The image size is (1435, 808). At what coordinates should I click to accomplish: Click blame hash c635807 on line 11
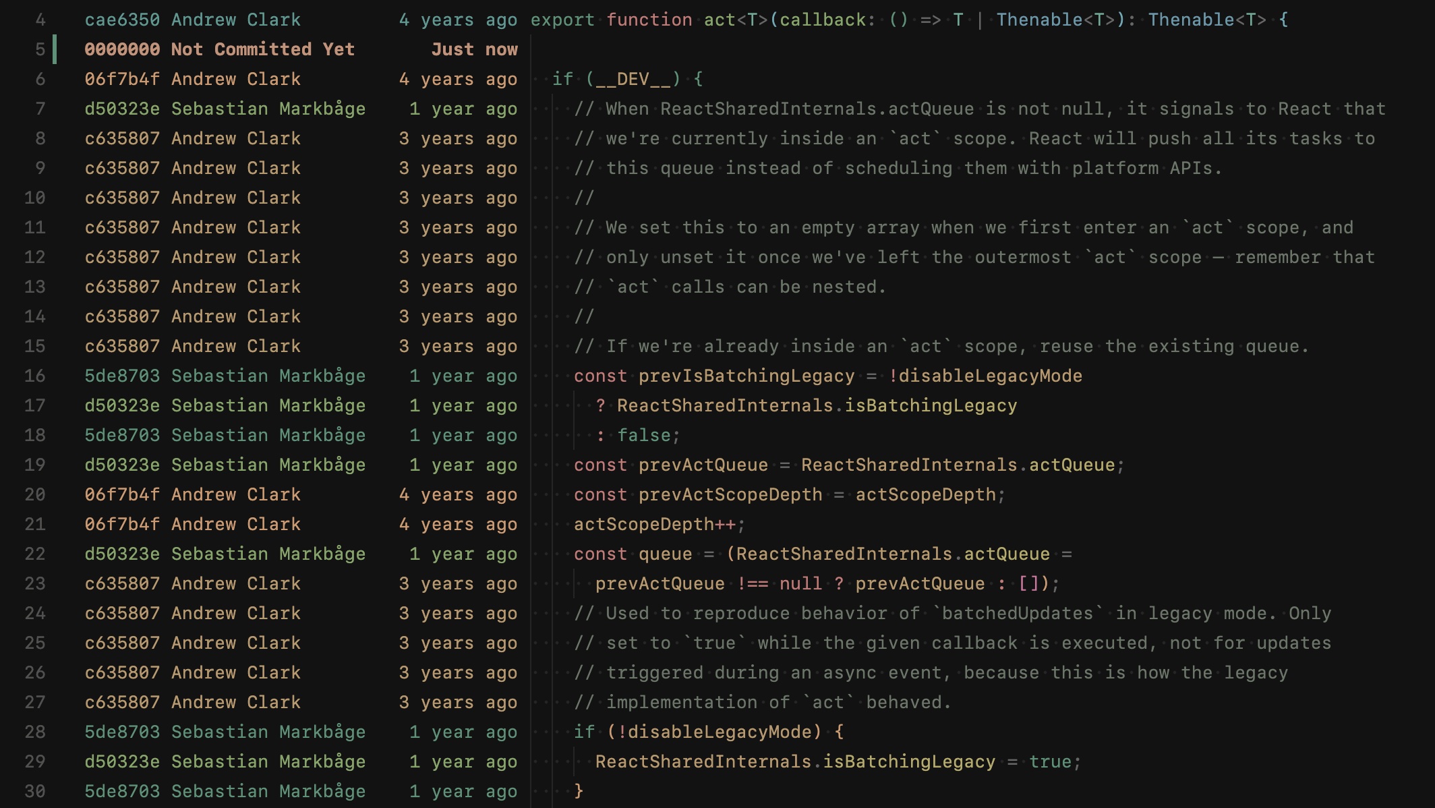[x=122, y=227]
